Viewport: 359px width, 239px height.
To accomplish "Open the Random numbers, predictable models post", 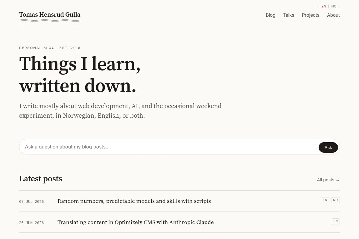I will point(134,201).
